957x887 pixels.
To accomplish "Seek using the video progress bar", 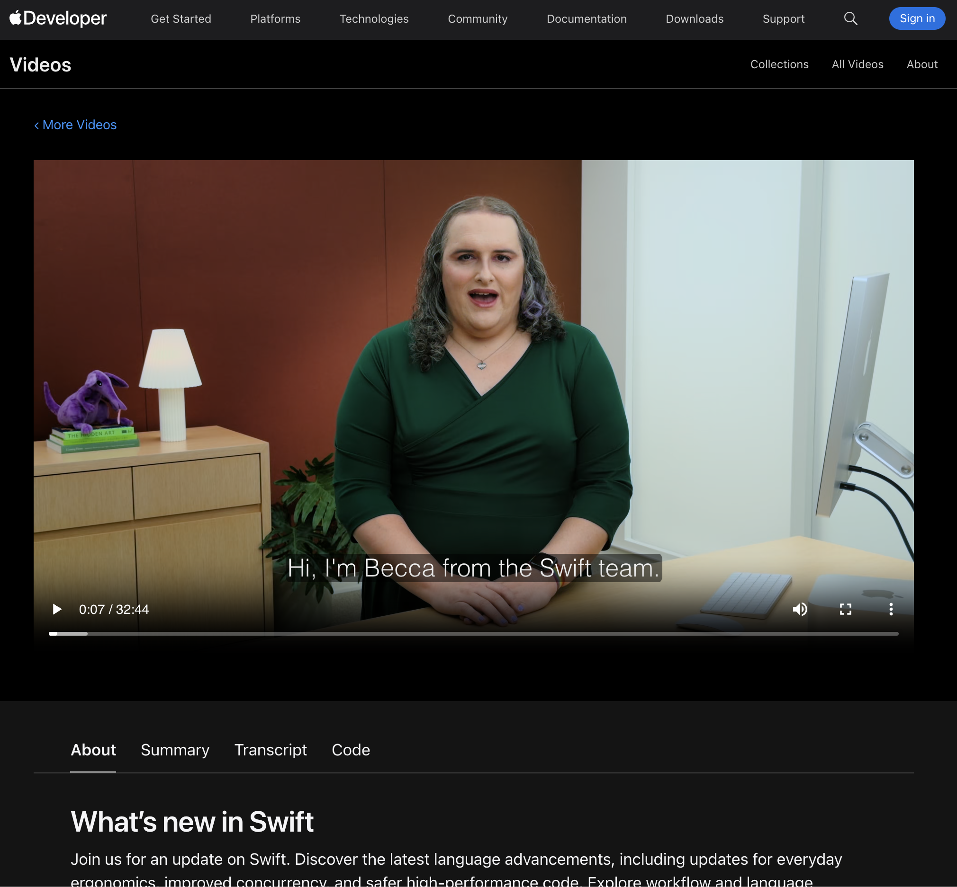I will (473, 634).
